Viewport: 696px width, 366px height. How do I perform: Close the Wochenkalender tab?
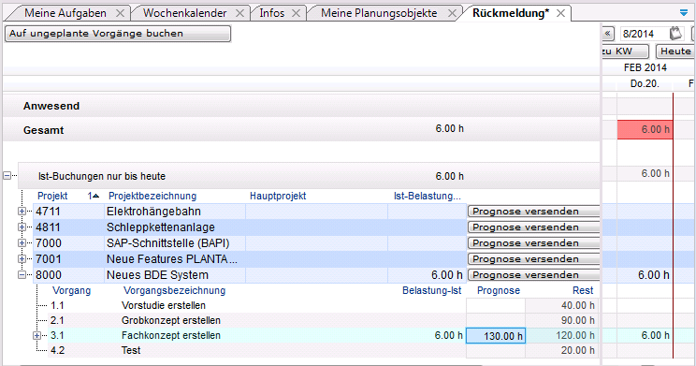pos(239,13)
